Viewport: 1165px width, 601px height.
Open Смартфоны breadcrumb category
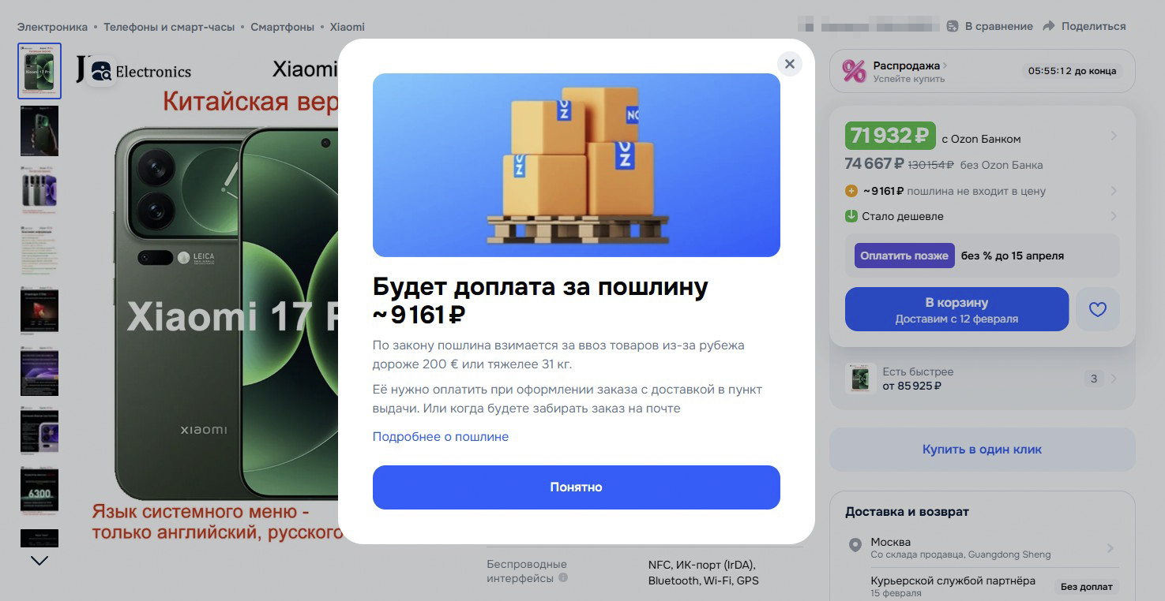pyautogui.click(x=282, y=27)
